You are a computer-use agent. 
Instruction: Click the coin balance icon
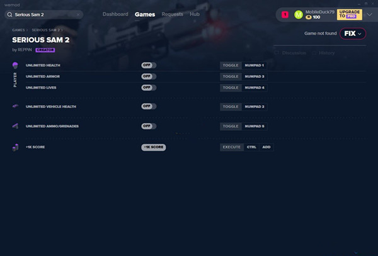point(308,18)
